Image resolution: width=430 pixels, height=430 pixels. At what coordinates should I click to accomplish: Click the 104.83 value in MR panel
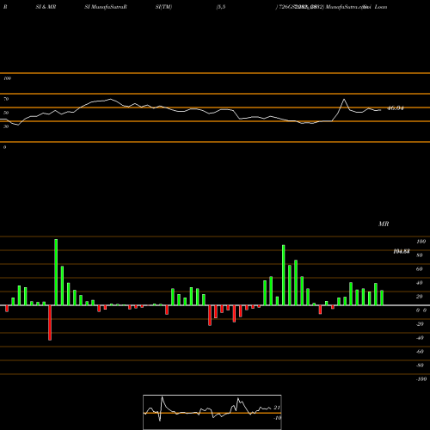(402, 251)
